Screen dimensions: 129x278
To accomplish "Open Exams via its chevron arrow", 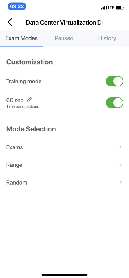I will click(x=120, y=147).
